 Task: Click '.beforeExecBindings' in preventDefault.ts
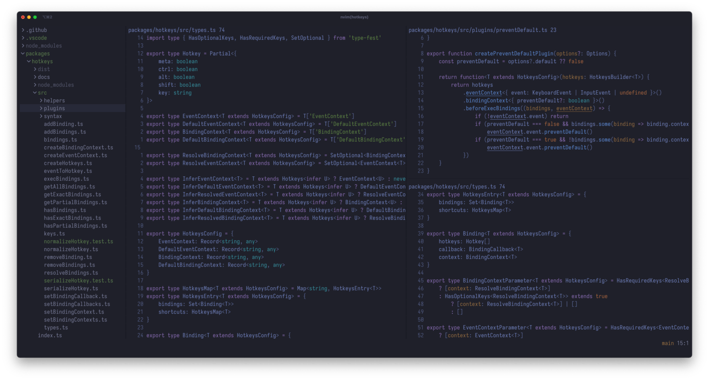click(x=492, y=108)
